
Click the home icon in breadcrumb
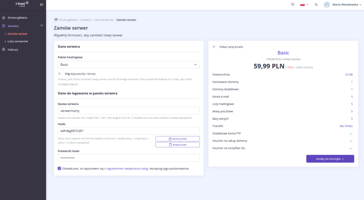click(x=56, y=20)
